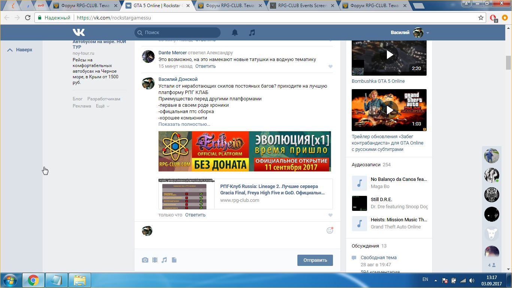This screenshot has width=512, height=288.
Task: Attach a document with the file icon
Action: coord(174,260)
